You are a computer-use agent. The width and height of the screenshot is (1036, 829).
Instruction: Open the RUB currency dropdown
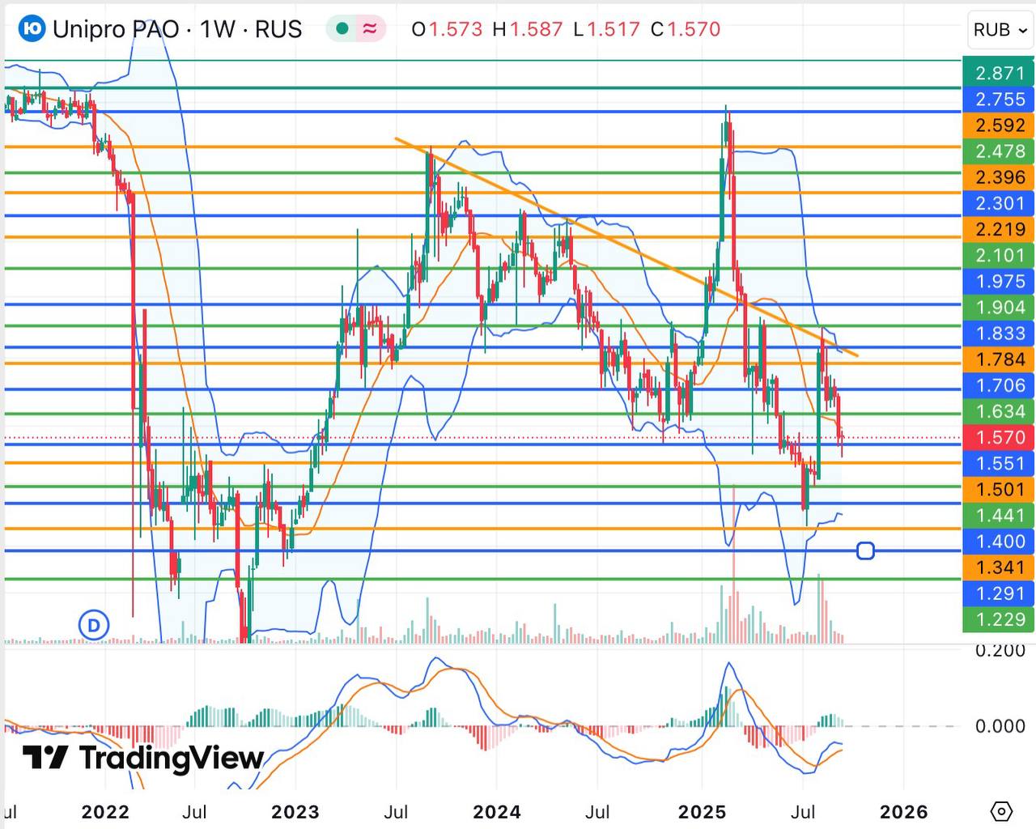coord(1000,30)
